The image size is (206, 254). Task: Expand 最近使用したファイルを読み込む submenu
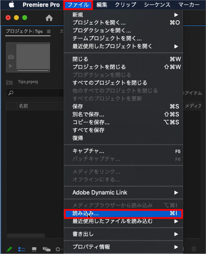pos(123,221)
